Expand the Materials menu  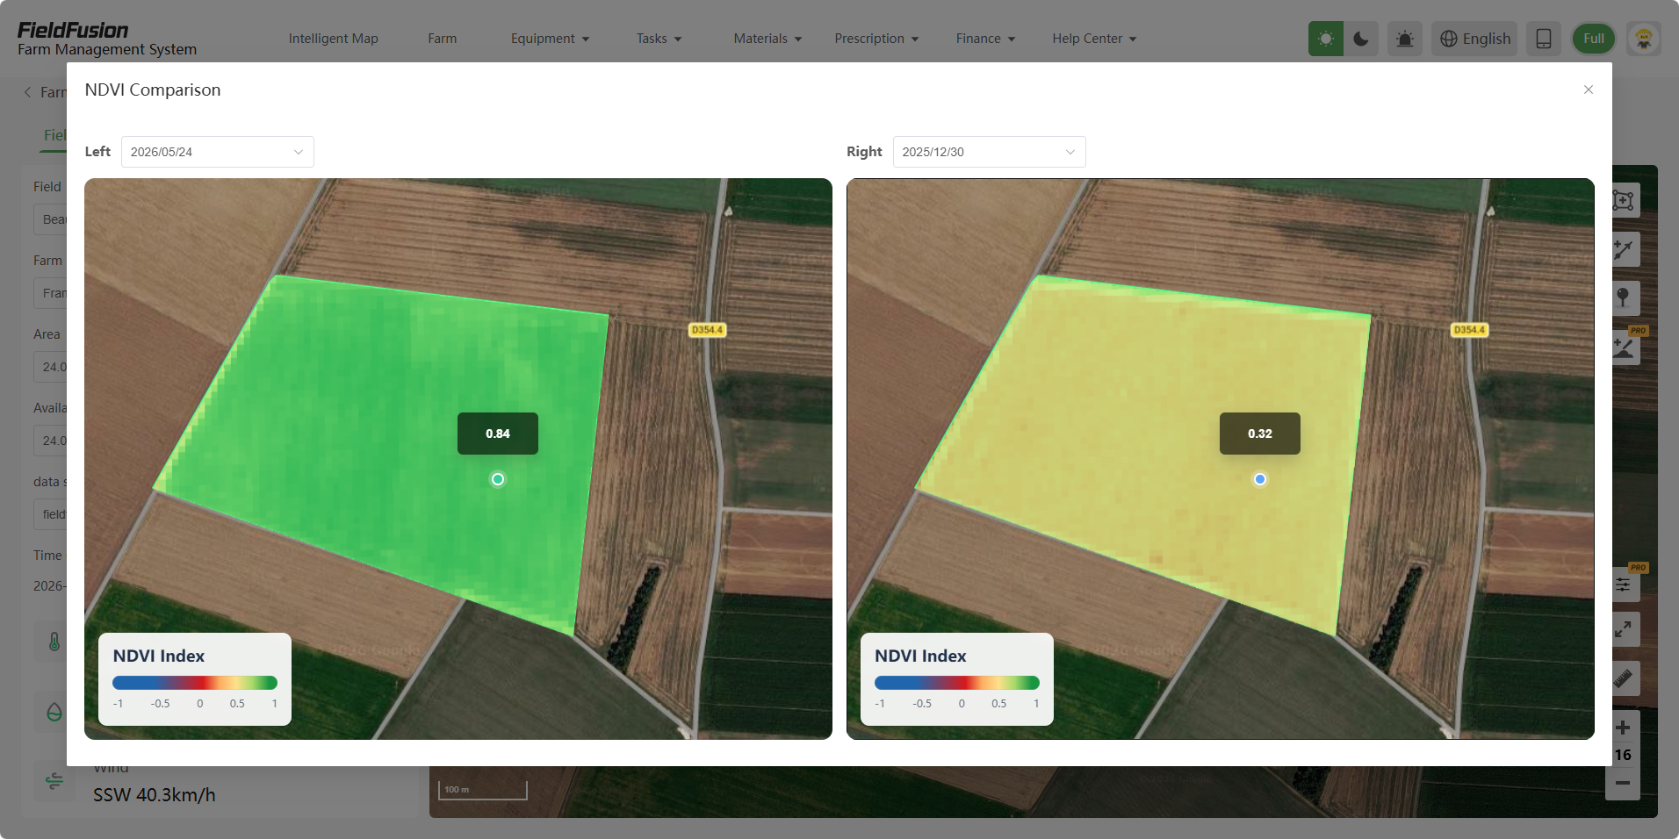768,39
